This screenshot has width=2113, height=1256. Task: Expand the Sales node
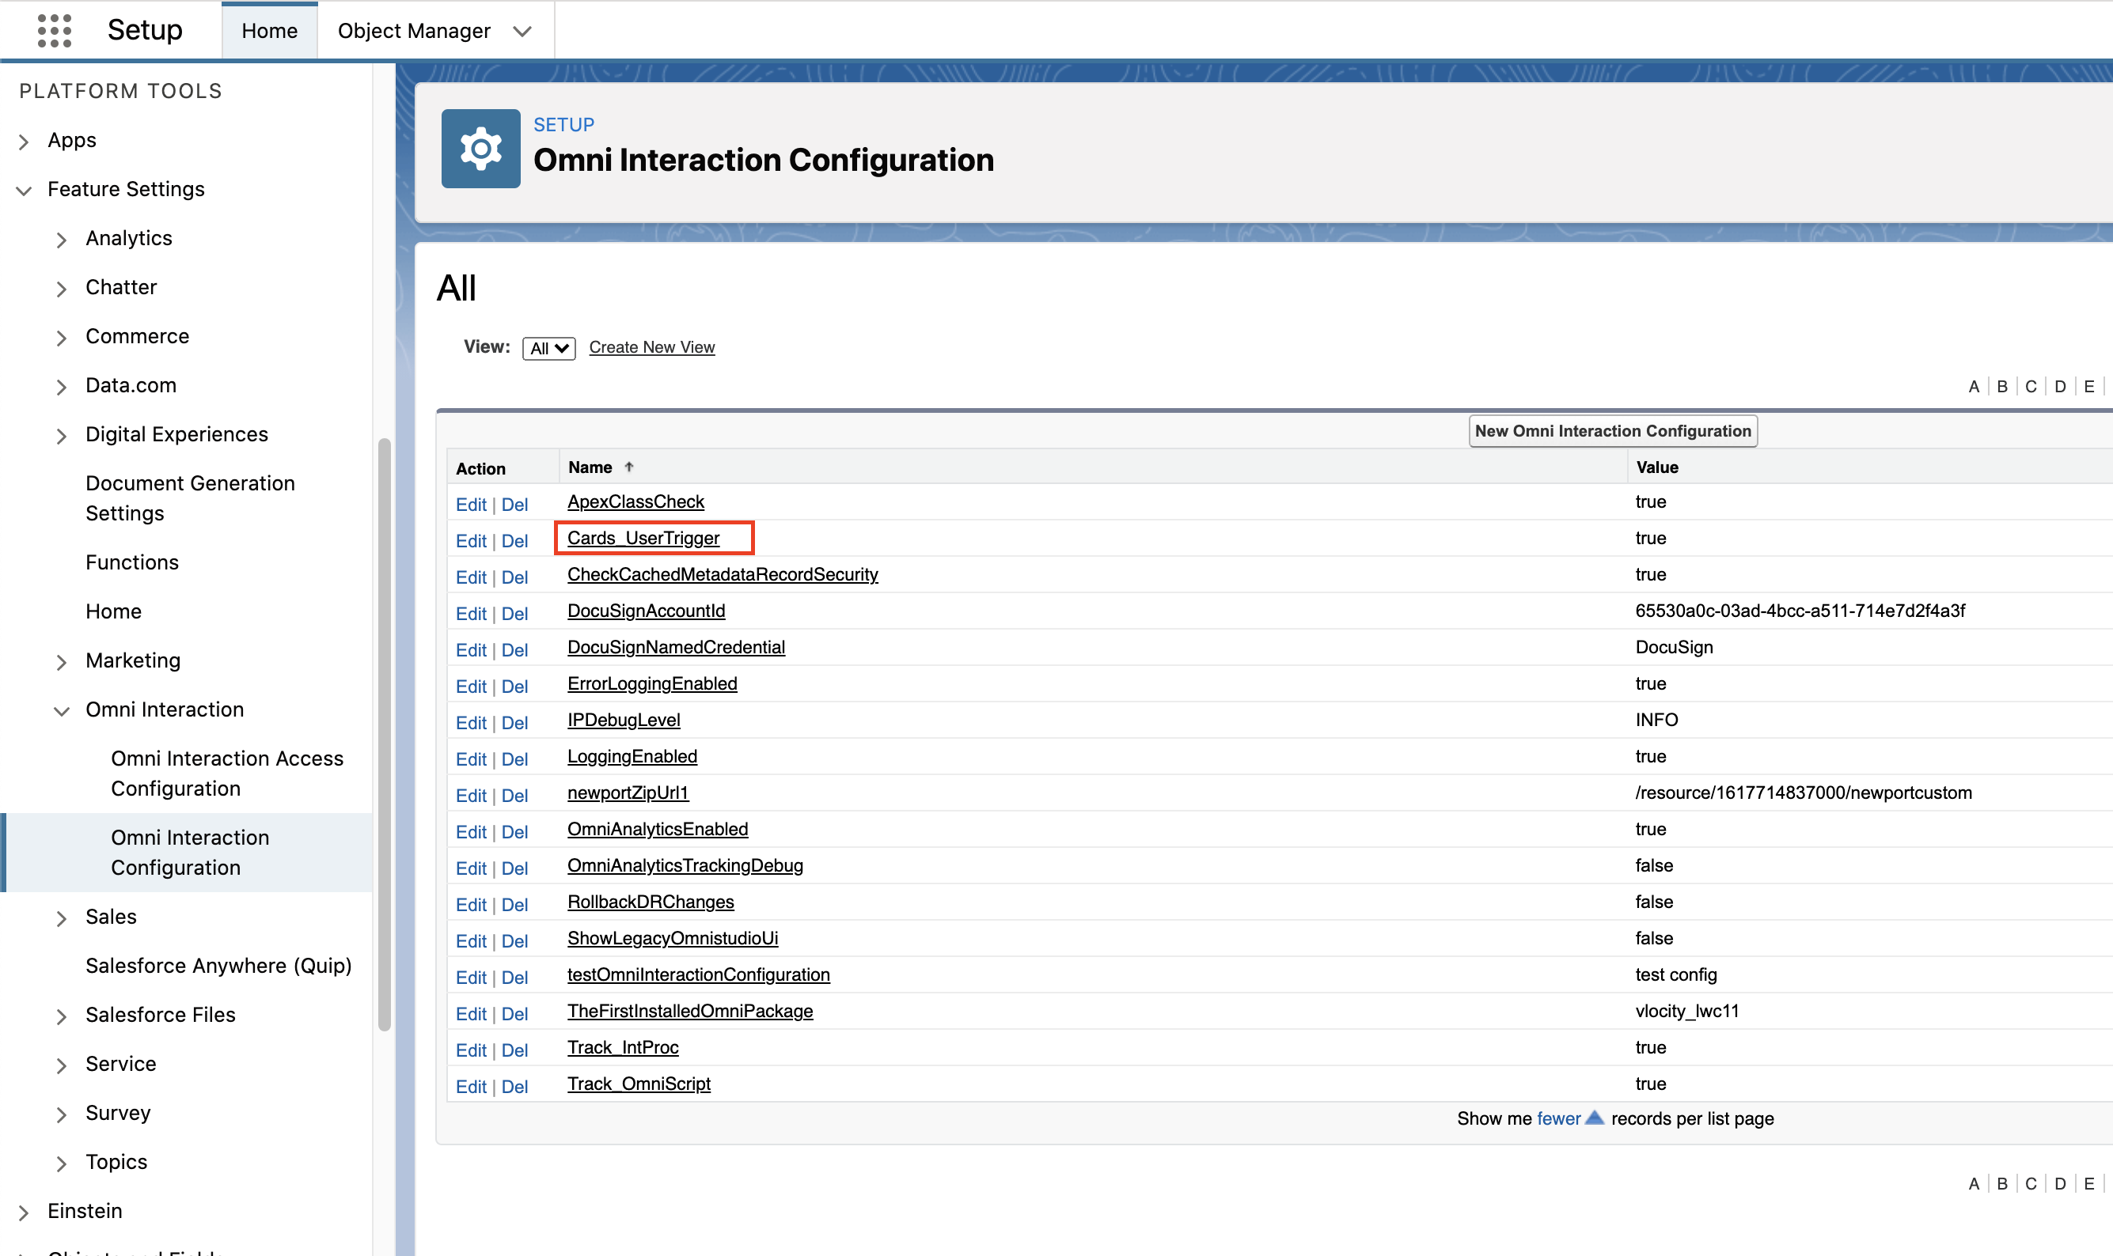(x=61, y=918)
